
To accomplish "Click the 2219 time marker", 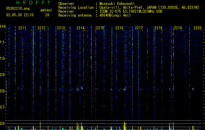I will pos(178,28).
